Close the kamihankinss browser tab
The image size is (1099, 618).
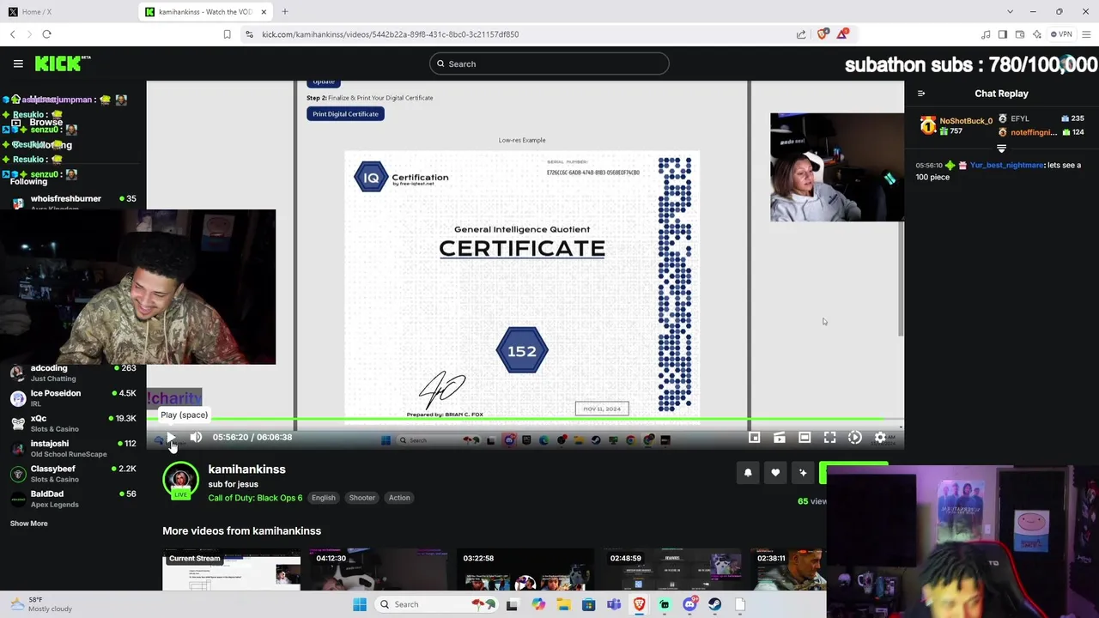[x=264, y=12]
